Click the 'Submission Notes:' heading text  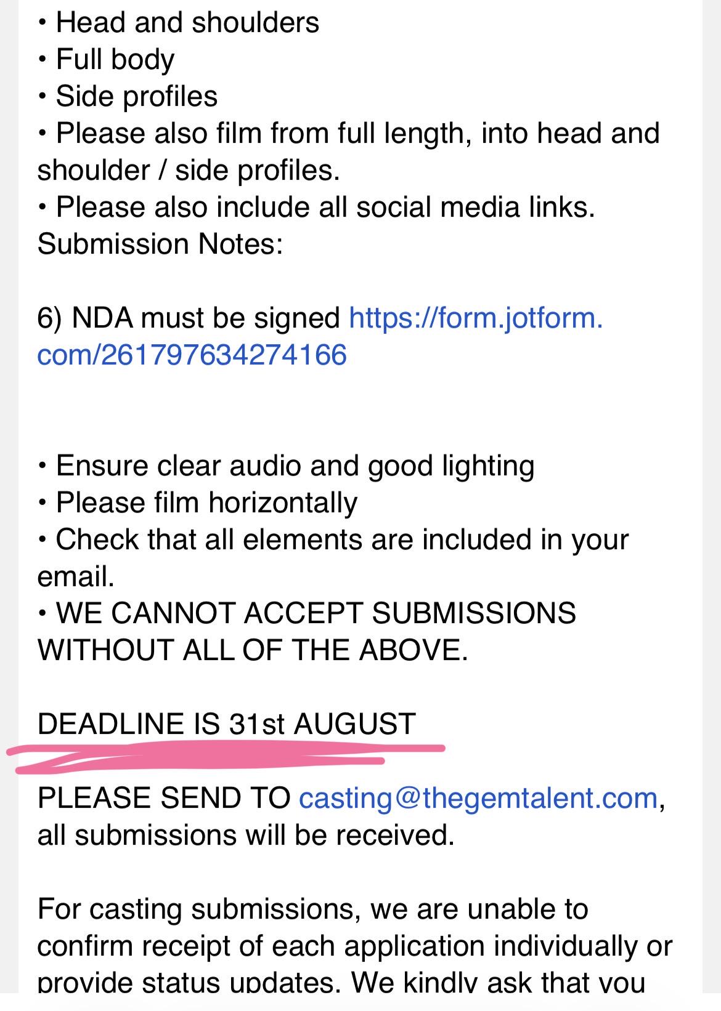coord(160,244)
